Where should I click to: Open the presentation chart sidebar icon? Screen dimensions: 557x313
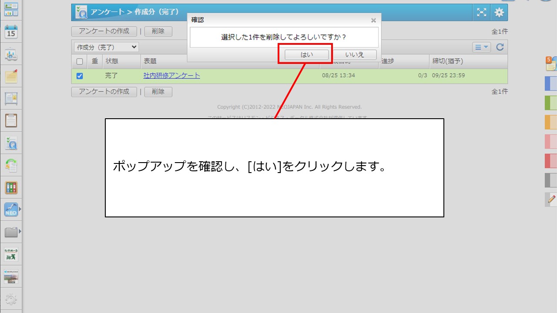[x=11, y=54]
